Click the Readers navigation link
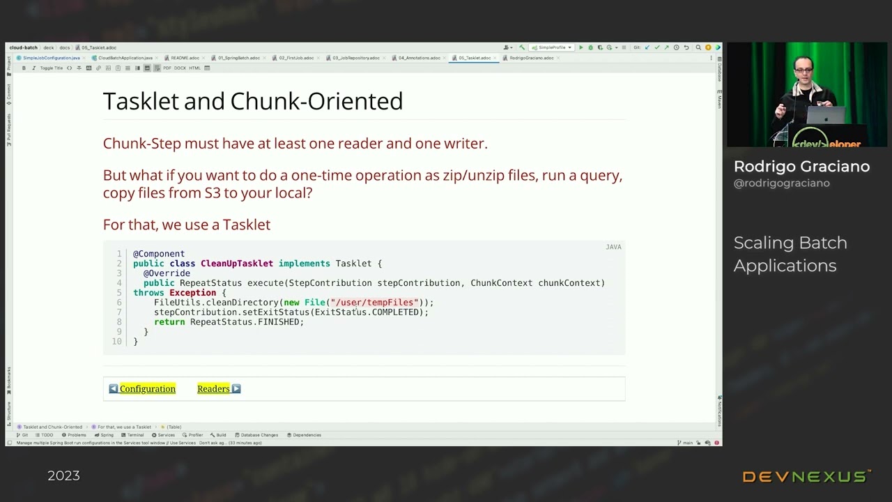 coord(213,388)
